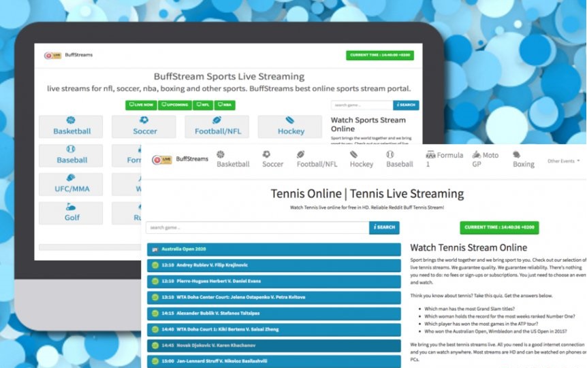Click the NBA green button
The image size is (587, 368).
225,105
